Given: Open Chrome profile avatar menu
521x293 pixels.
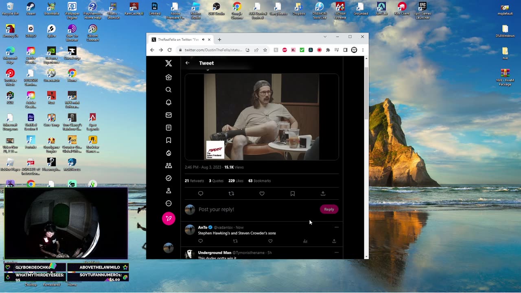Looking at the screenshot, I should [x=354, y=50].
